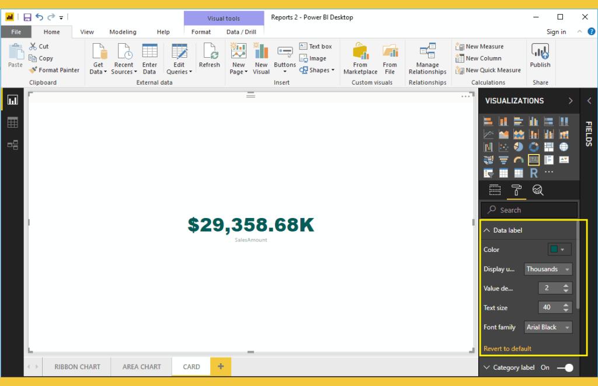Add a new page with plus button
Viewport: 598px width, 386px height.
(x=220, y=367)
